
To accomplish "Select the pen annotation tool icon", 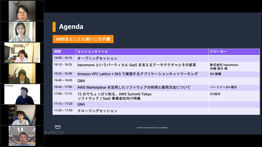I will (50, 133).
